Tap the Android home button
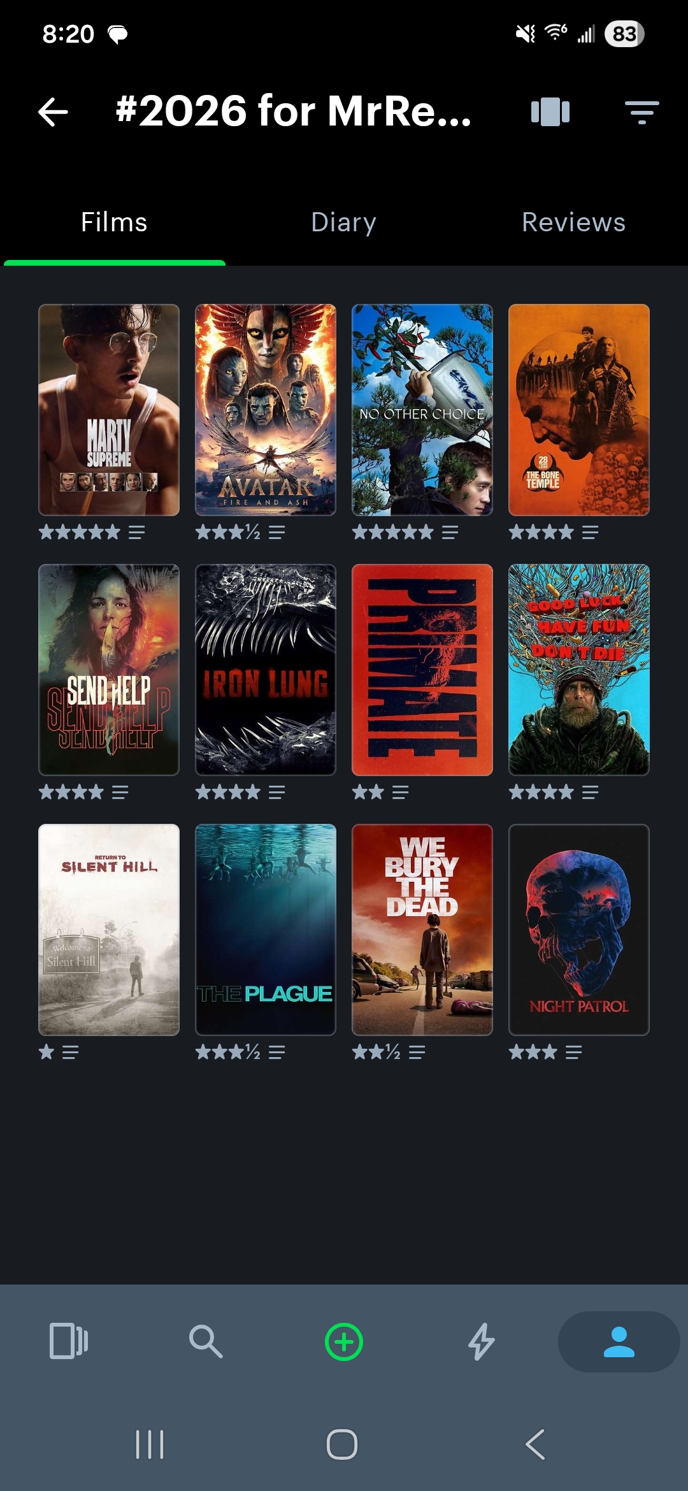 342,1444
